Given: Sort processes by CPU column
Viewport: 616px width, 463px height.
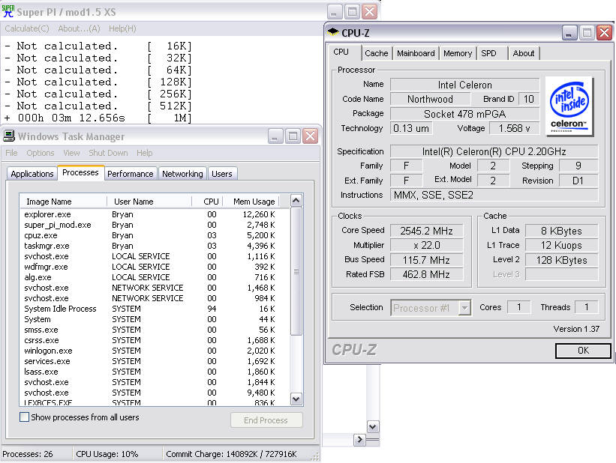Looking at the screenshot, I should (207, 202).
